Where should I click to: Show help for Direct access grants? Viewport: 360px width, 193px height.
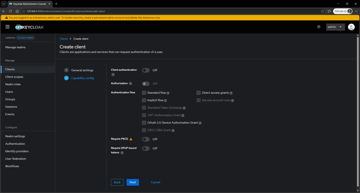click(231, 93)
